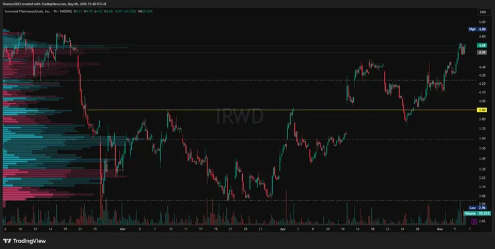Click the 4.00 price axis value
The image size is (495, 249).
pos(482,101)
